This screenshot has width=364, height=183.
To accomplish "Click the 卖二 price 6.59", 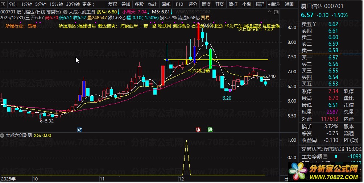I will 333,44.
